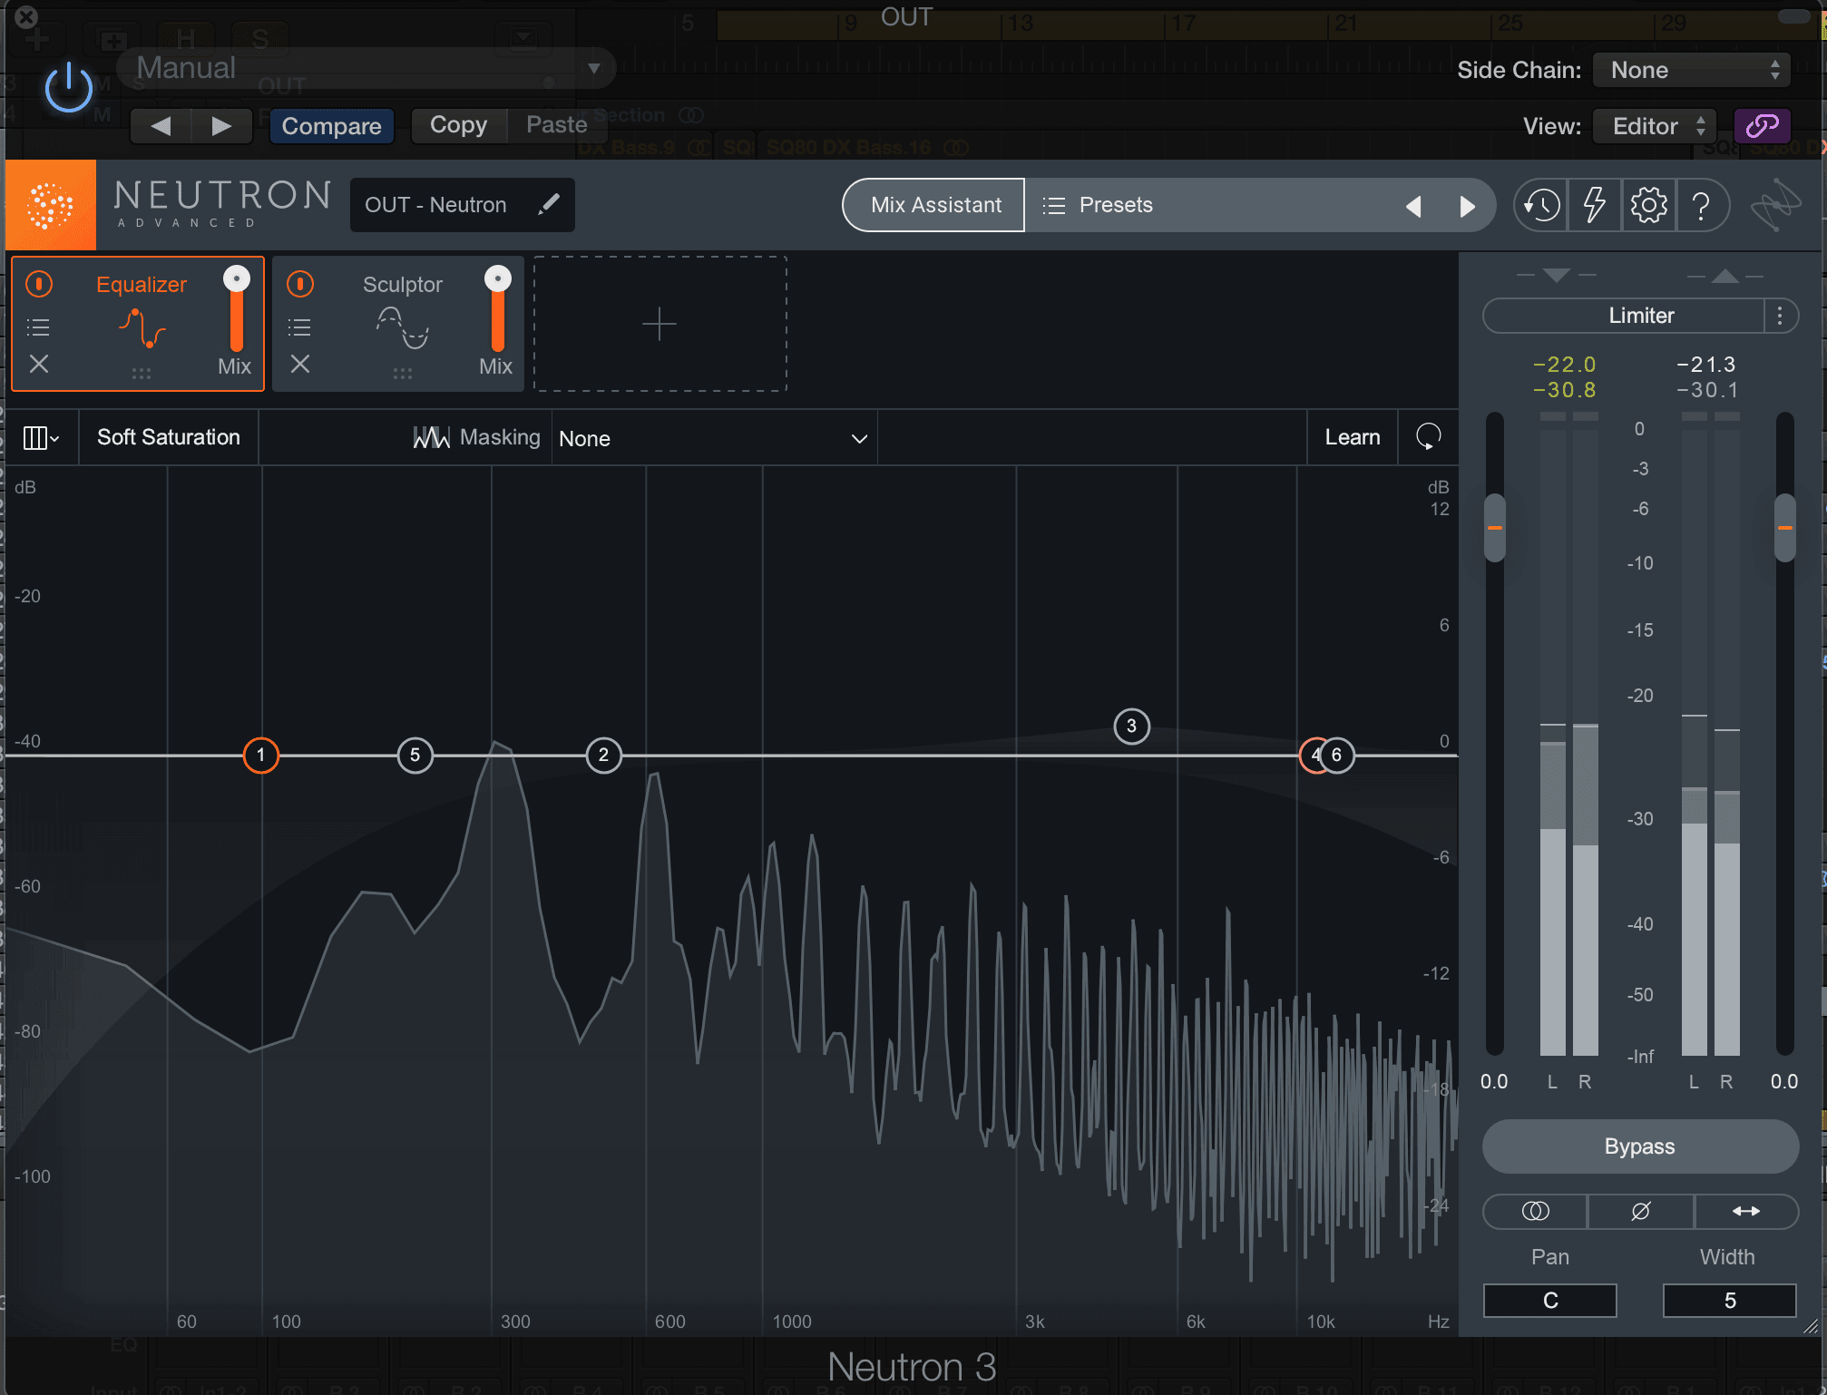Viewport: 1827px width, 1395px height.
Task: Open the Mix Assistant
Action: (x=935, y=205)
